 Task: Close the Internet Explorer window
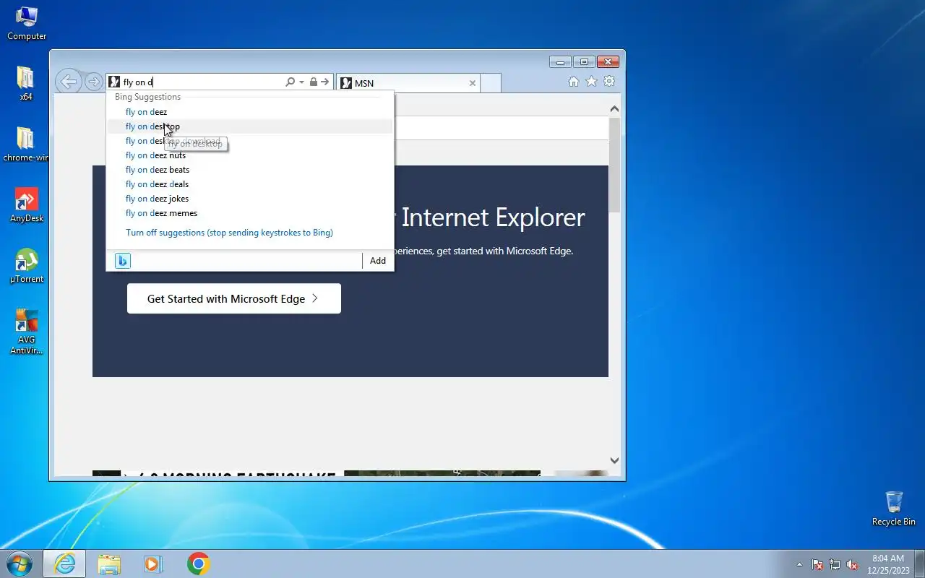click(x=608, y=62)
